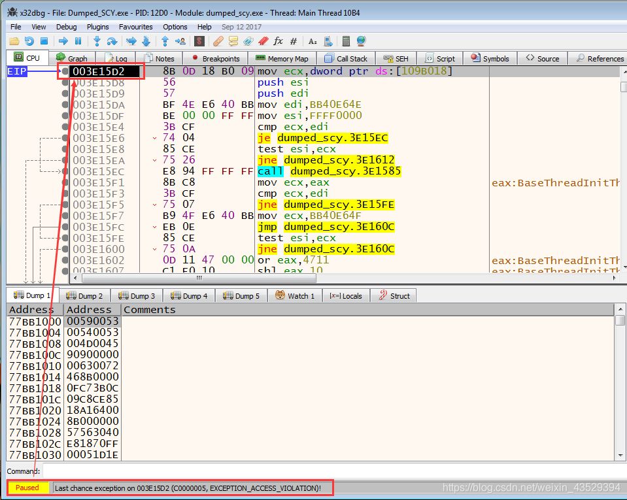Toggle breakpoint bullet at address 003E15D8

coord(65,82)
